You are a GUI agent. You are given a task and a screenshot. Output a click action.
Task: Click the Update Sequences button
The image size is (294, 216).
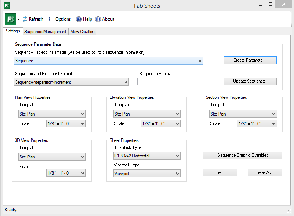250,81
